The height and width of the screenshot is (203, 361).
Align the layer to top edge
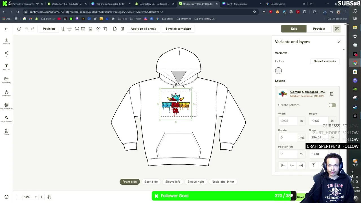pyautogui.click(x=314, y=165)
